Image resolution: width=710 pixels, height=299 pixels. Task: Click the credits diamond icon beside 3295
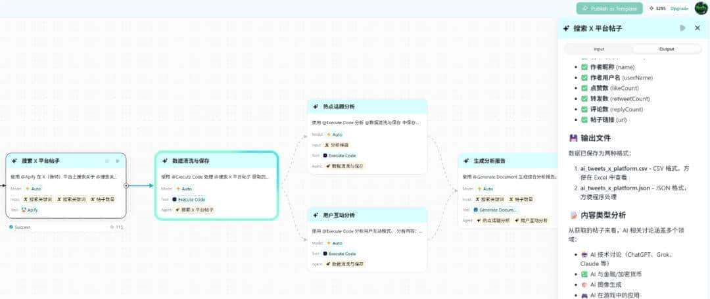651,9
